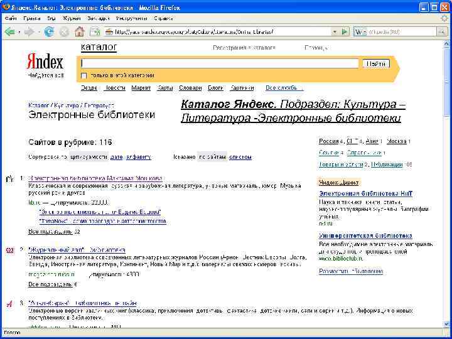Click the icon beside result number 3

coord(9,304)
